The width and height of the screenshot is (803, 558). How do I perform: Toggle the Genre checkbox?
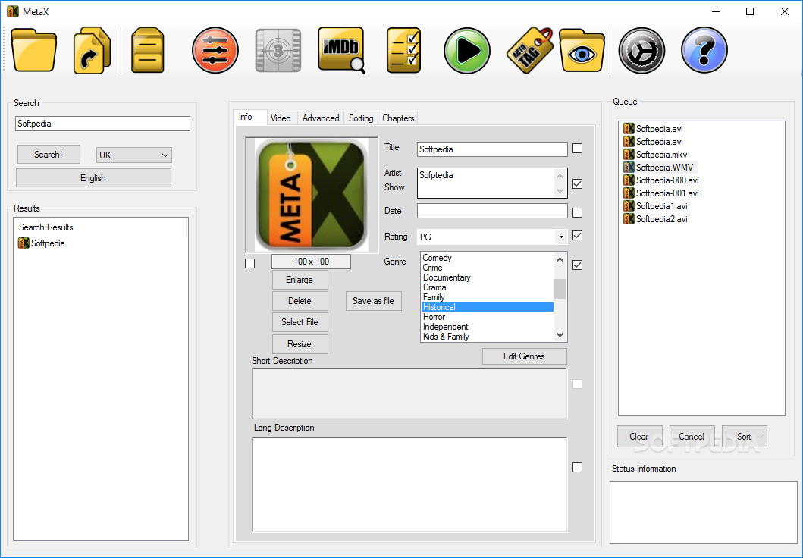pos(577,265)
